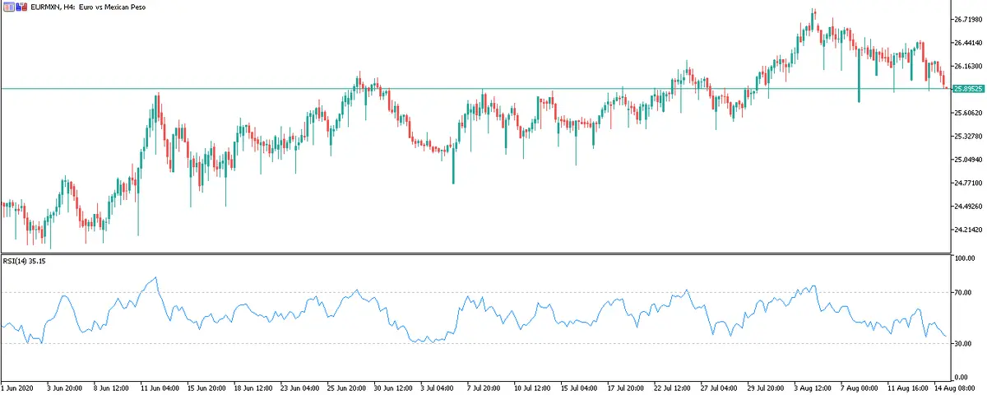
Task: Open the One Click Trading panel icon
Action: [7, 7]
